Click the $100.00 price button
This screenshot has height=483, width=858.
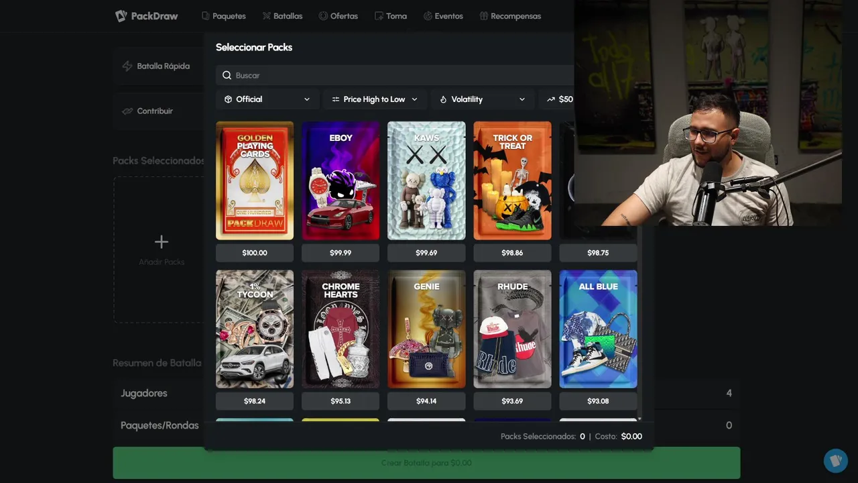pos(255,253)
